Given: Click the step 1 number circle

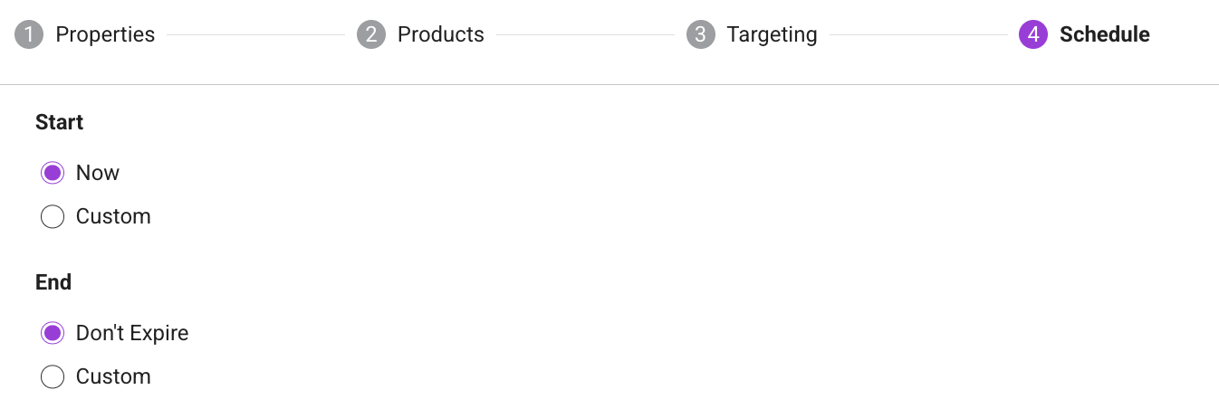Looking at the screenshot, I should [29, 35].
